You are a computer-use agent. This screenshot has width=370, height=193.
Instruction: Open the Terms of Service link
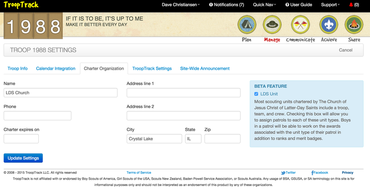(x=139, y=173)
